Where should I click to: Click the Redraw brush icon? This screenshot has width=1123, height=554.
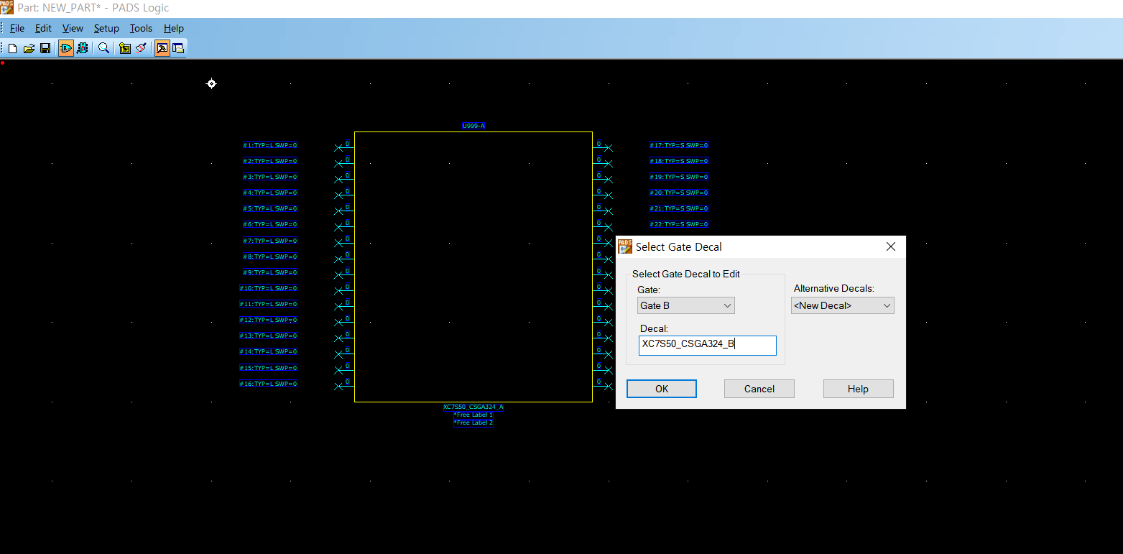[x=141, y=48]
